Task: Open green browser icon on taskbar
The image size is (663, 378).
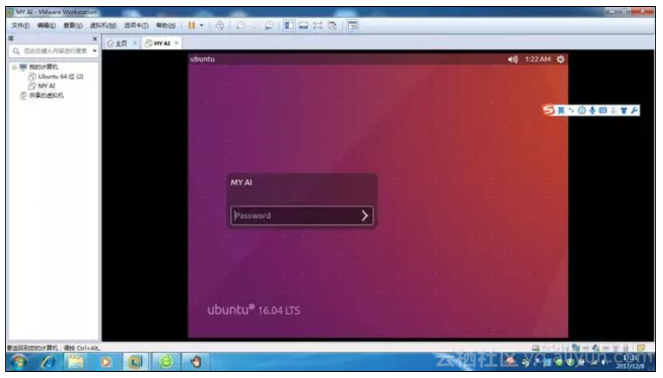Action: (166, 362)
